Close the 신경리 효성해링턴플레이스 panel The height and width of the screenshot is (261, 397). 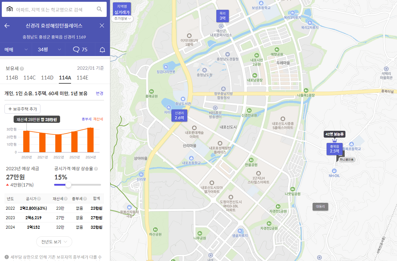click(x=102, y=26)
